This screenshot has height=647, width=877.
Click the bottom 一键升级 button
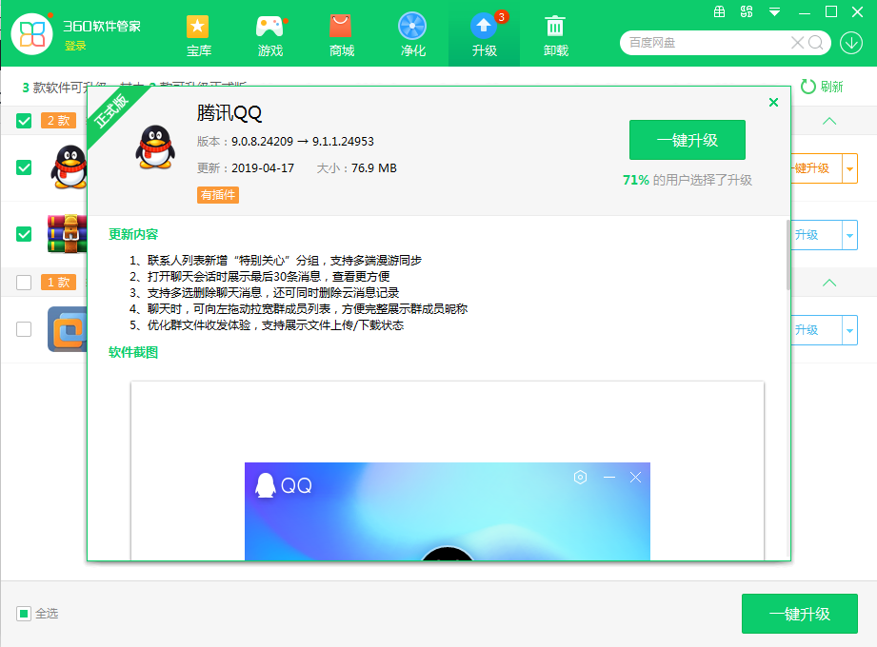coord(799,614)
